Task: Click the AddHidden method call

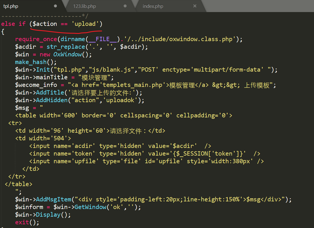Action: pyautogui.click(x=52, y=100)
